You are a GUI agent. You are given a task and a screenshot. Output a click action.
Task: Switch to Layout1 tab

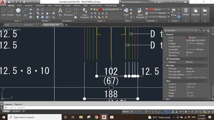16,111
